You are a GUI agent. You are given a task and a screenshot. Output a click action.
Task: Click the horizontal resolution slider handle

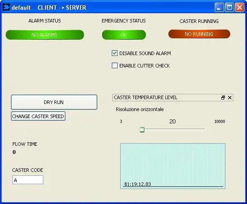(x=142, y=130)
